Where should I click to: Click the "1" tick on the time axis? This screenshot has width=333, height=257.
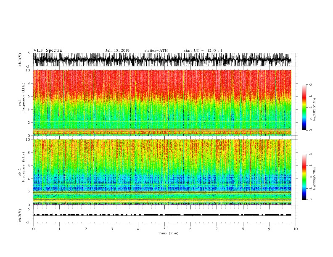[x=59, y=229]
